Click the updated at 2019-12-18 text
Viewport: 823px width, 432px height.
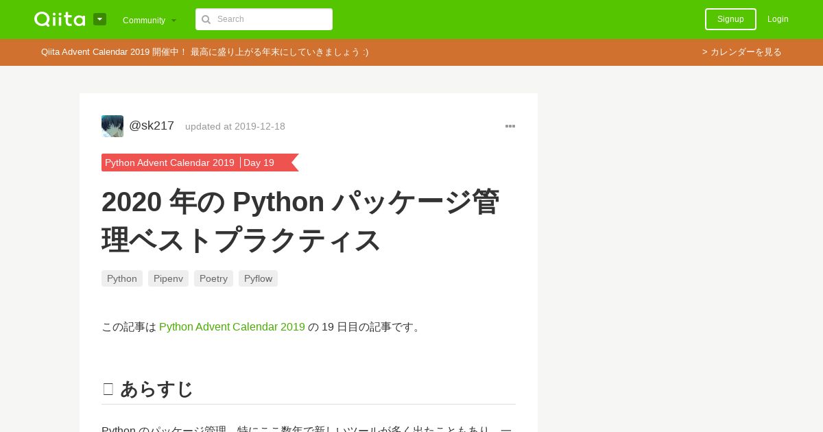235,127
